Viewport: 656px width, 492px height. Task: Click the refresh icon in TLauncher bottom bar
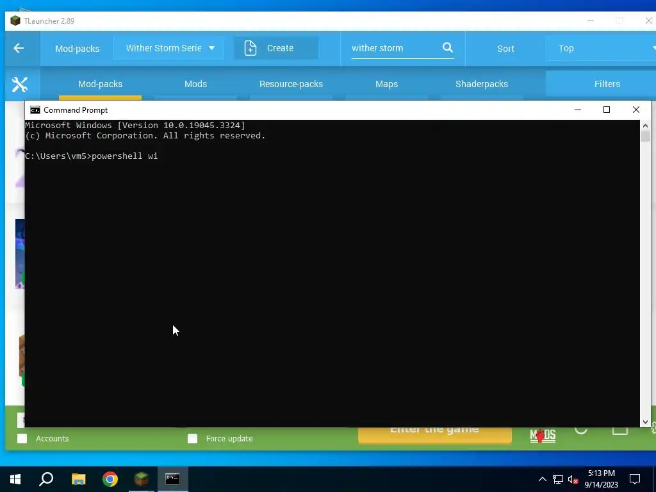(x=581, y=430)
